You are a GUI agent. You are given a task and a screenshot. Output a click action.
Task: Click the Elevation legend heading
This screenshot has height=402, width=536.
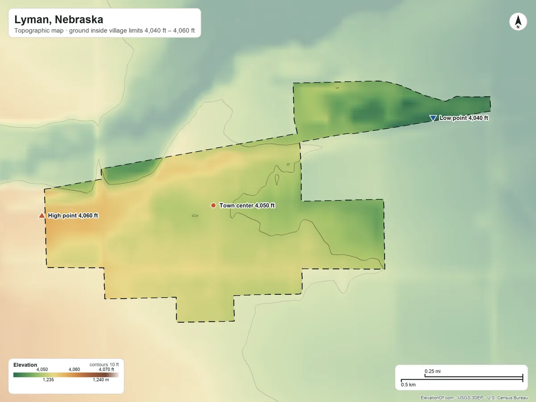(25, 365)
